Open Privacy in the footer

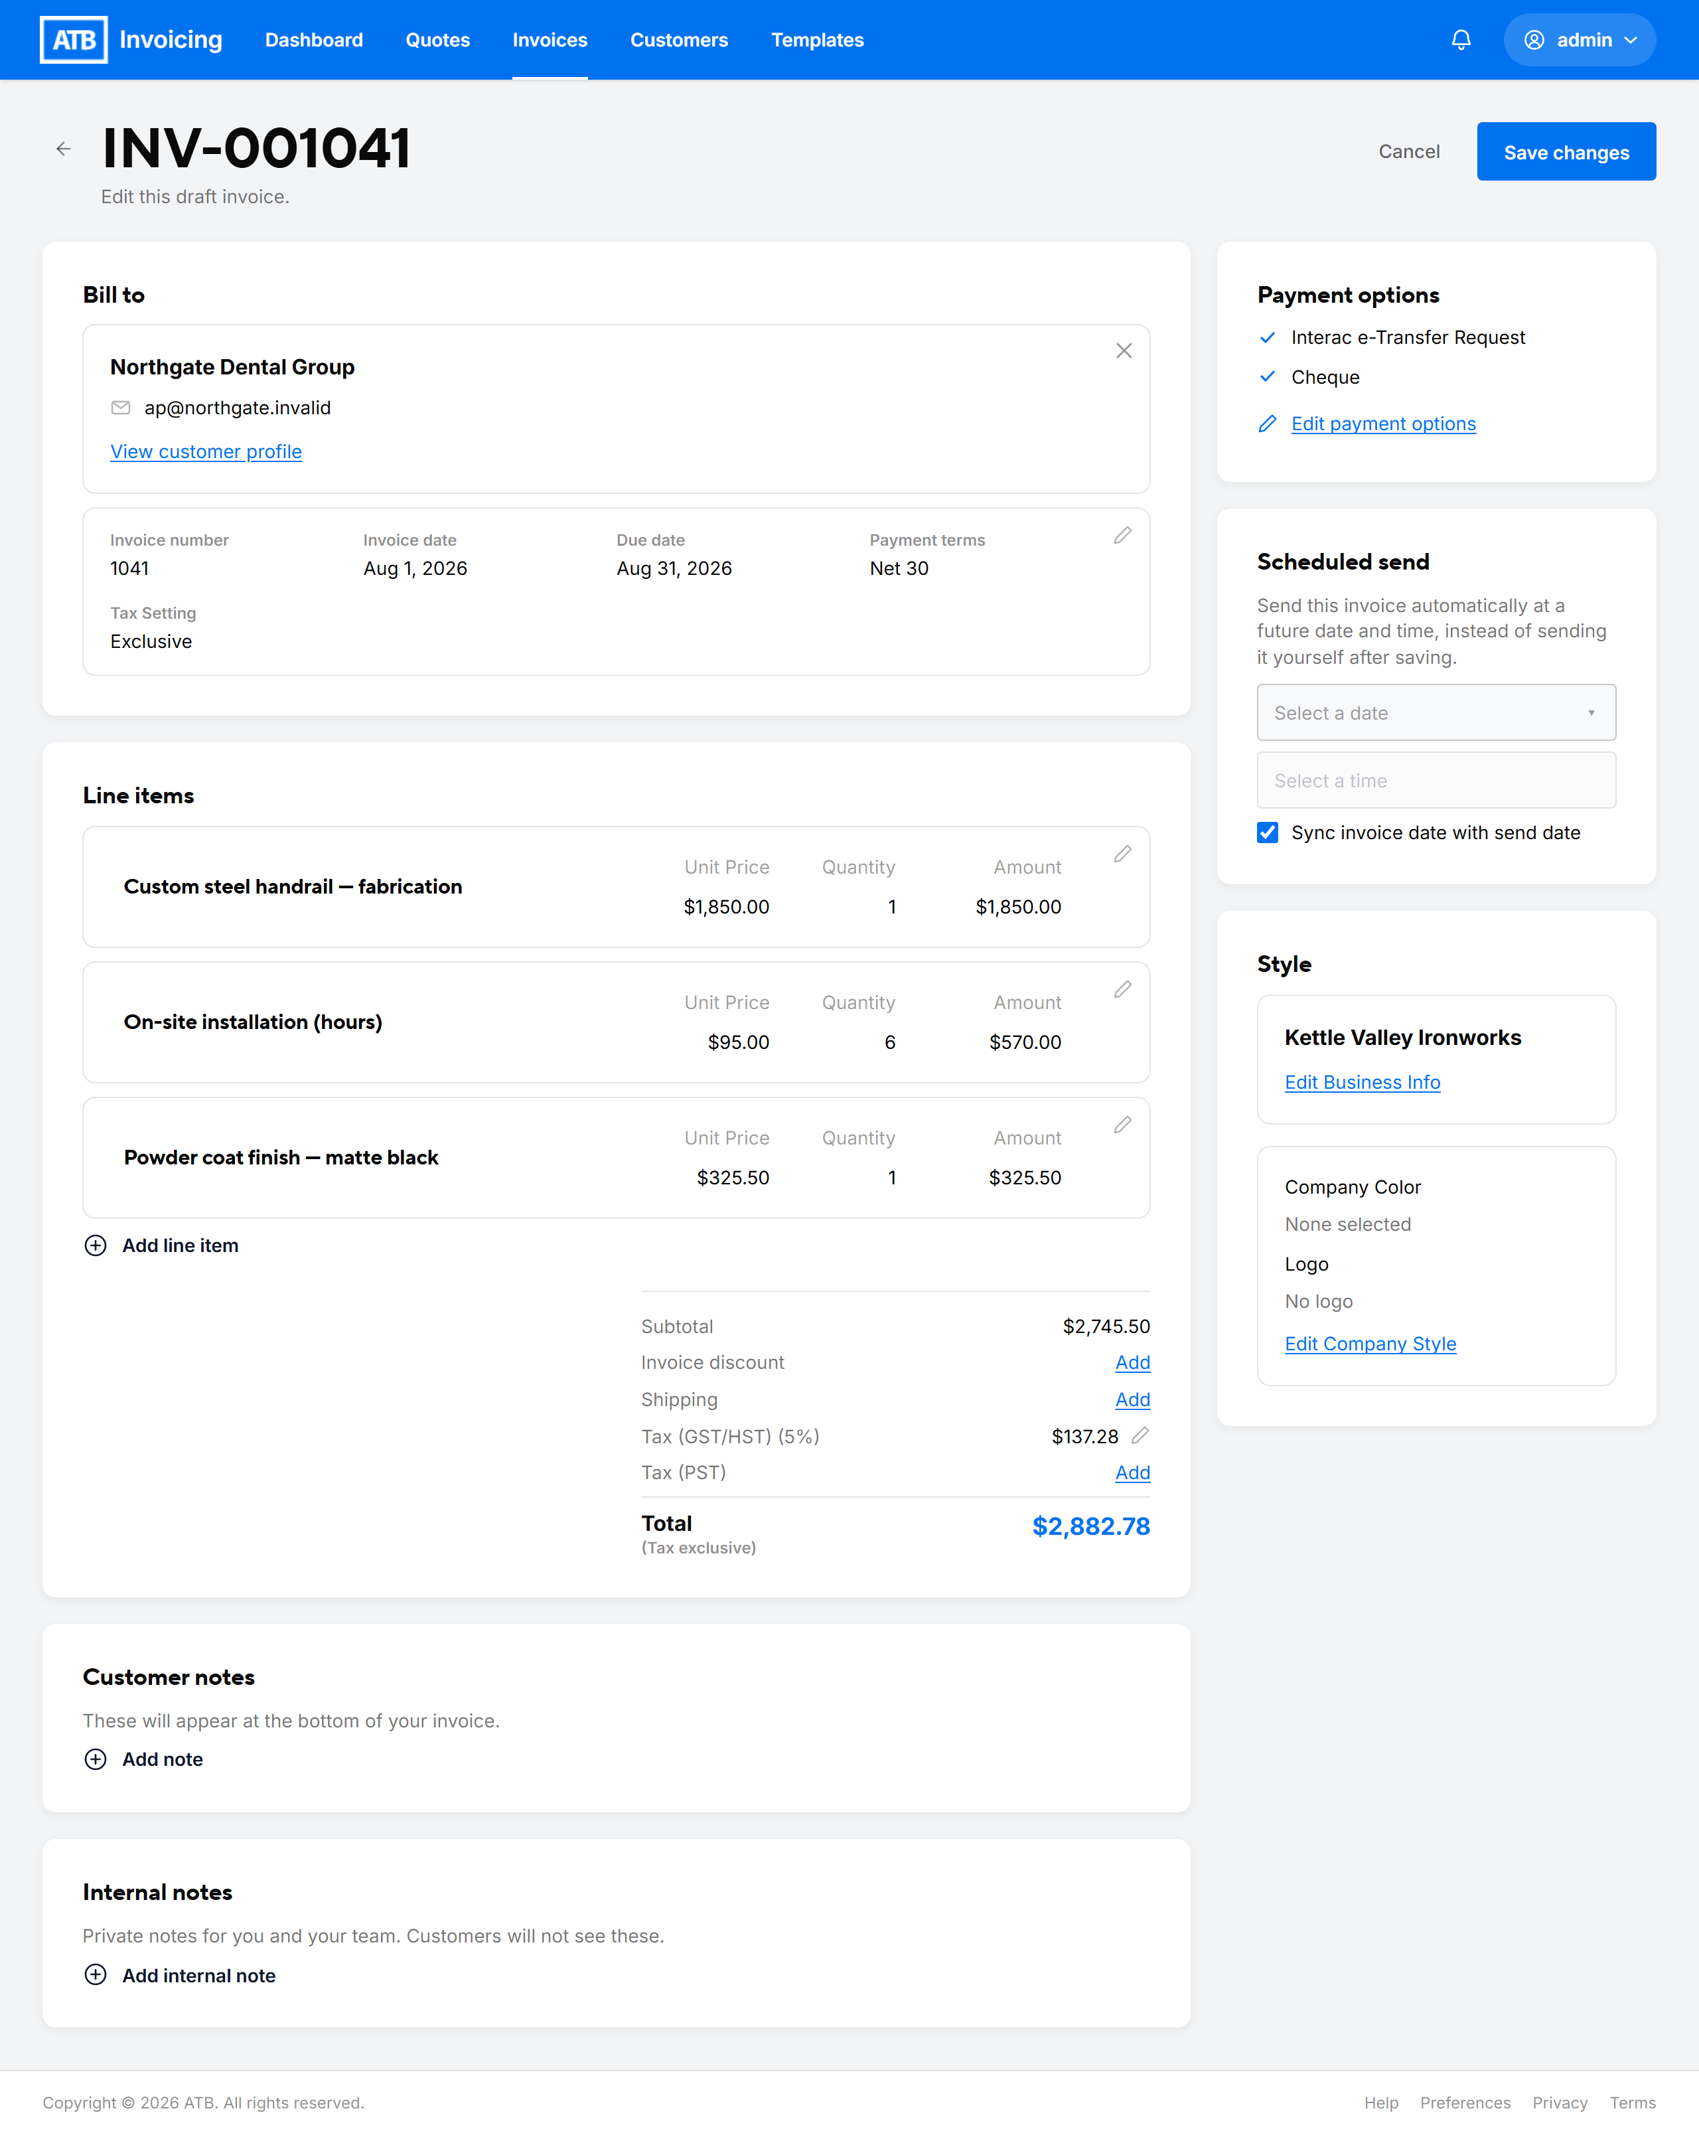[1560, 2102]
